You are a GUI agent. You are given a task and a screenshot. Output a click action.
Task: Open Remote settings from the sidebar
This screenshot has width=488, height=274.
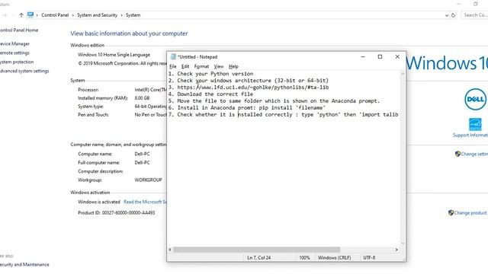coord(14,53)
